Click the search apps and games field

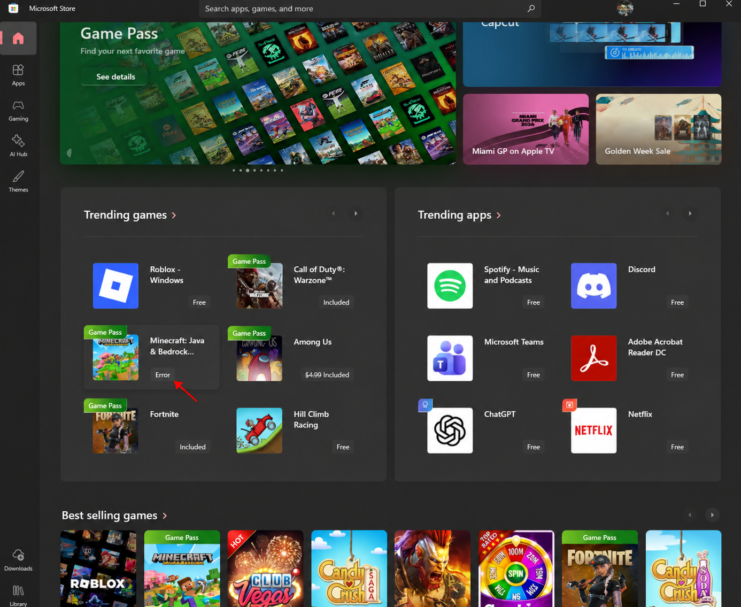370,9
